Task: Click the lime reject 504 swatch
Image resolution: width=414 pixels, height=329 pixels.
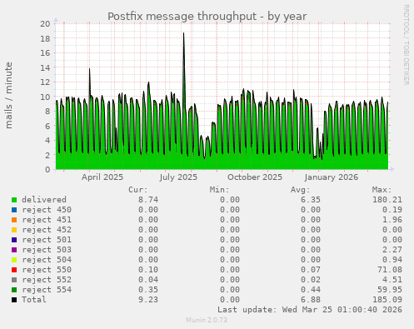Action: click(x=14, y=260)
